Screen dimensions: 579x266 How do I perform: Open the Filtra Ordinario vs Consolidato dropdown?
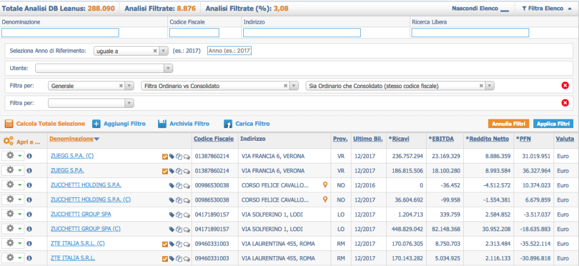[294, 86]
